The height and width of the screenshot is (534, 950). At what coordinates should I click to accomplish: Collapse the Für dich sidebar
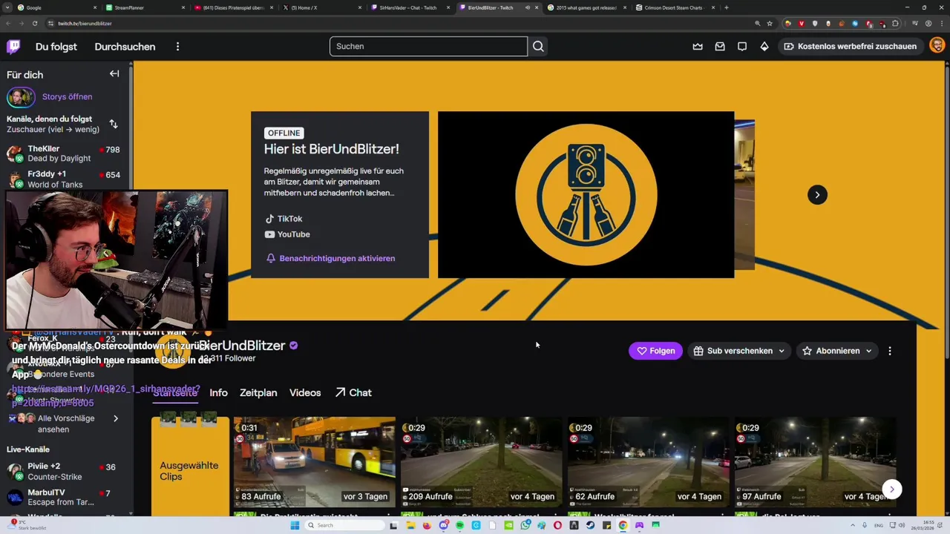pos(114,73)
